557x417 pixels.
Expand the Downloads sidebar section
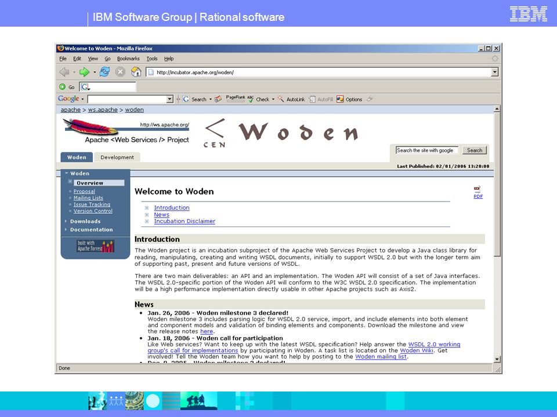pyautogui.click(x=85, y=221)
